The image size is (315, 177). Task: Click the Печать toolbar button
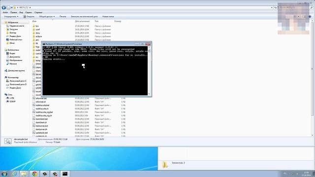63,17
